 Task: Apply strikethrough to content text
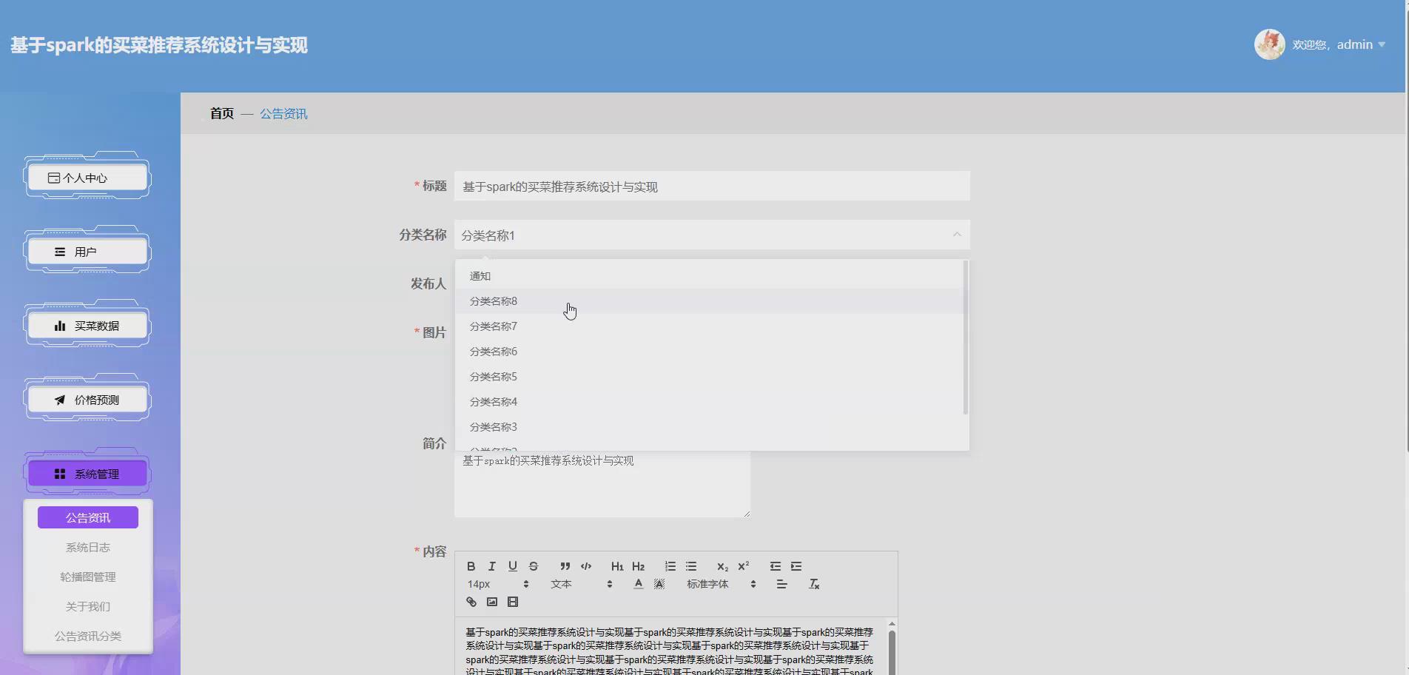pos(533,566)
